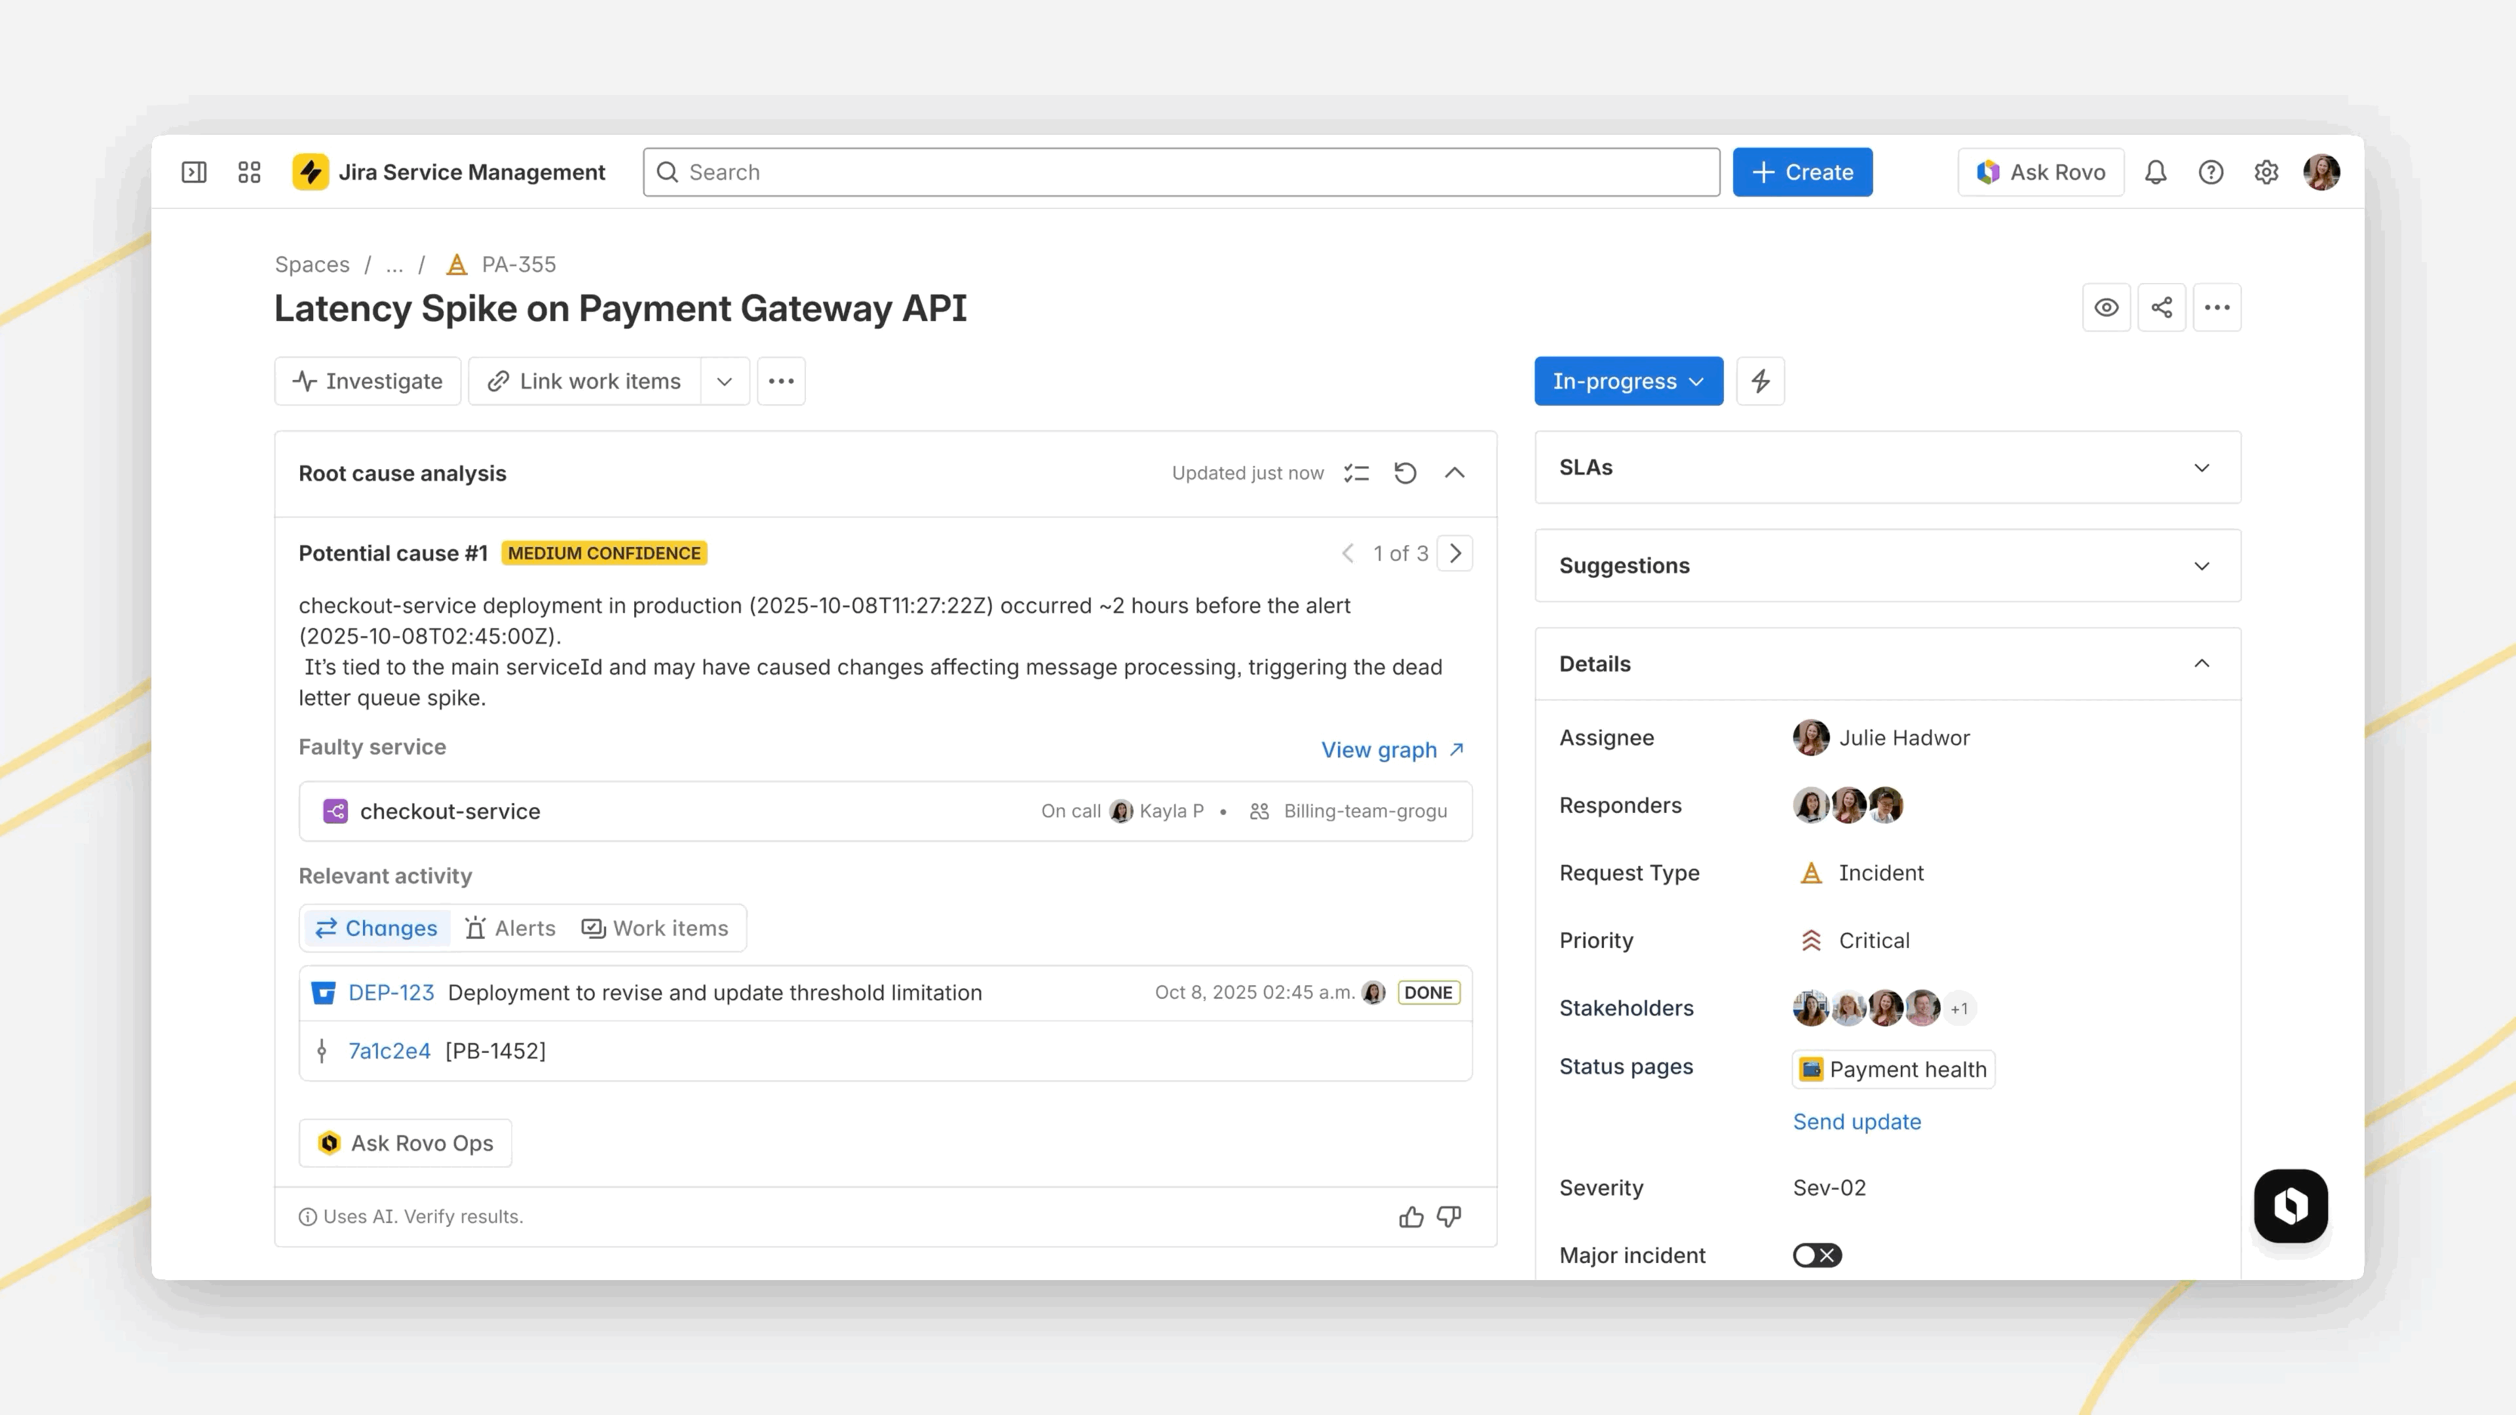Give thumbs up feedback on analysis
Screen dimensions: 2516x1415
(x=1411, y=1216)
